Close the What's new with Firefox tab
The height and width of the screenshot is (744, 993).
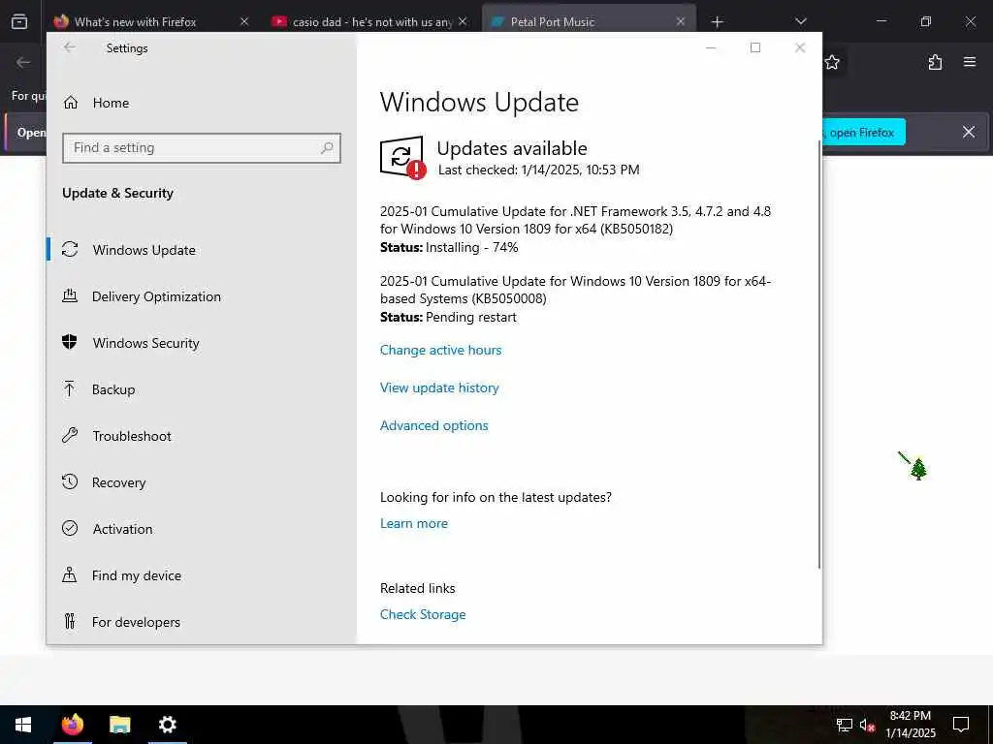coord(244,21)
